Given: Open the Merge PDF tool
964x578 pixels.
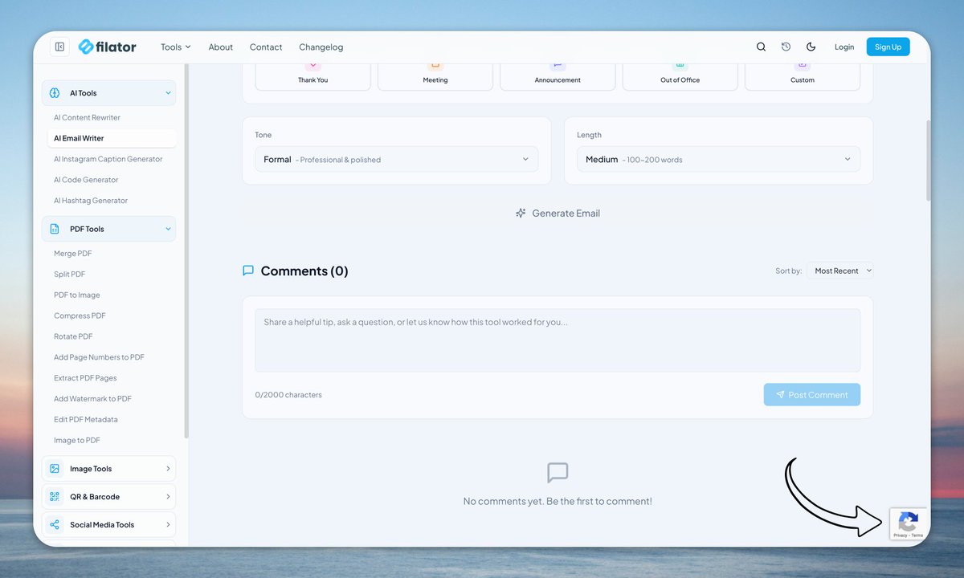Looking at the screenshot, I should click(73, 254).
